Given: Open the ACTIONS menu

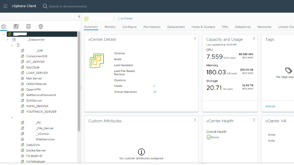Looking at the screenshot, I should pyautogui.click(x=125, y=19).
